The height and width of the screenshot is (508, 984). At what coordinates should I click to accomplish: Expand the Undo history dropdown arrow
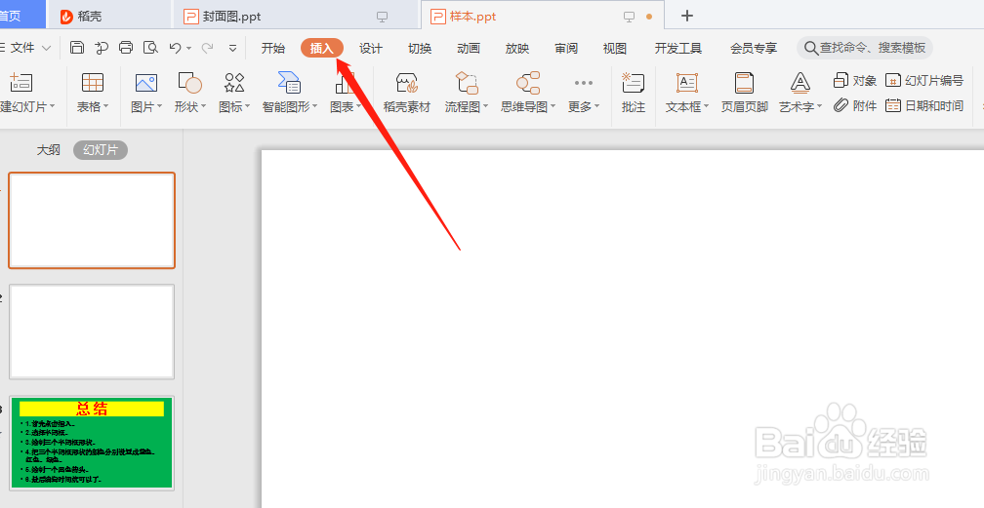189,49
